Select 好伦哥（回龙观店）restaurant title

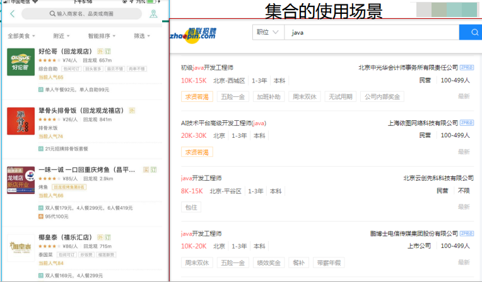65,51
